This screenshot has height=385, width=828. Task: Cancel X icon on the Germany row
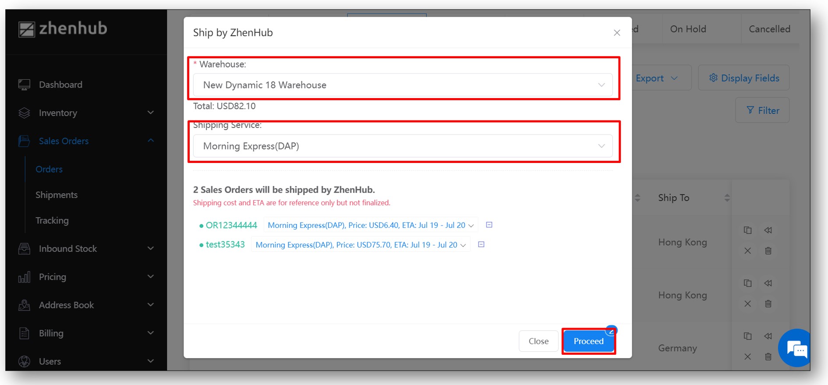point(748,357)
